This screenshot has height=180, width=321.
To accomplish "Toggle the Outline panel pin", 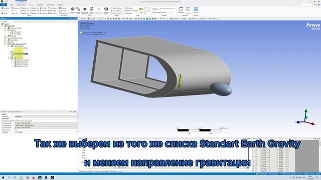I will [x=72, y=18].
